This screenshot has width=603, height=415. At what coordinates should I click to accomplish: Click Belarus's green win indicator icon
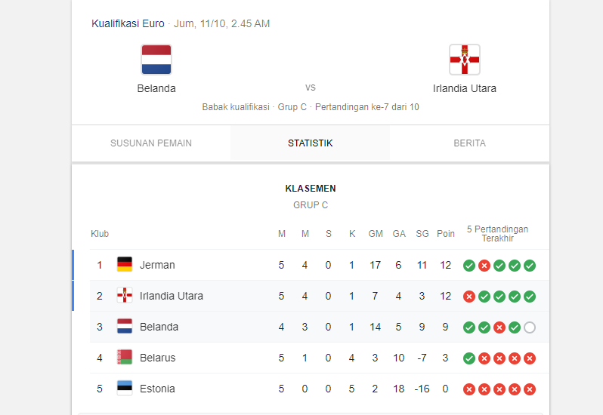(x=469, y=358)
